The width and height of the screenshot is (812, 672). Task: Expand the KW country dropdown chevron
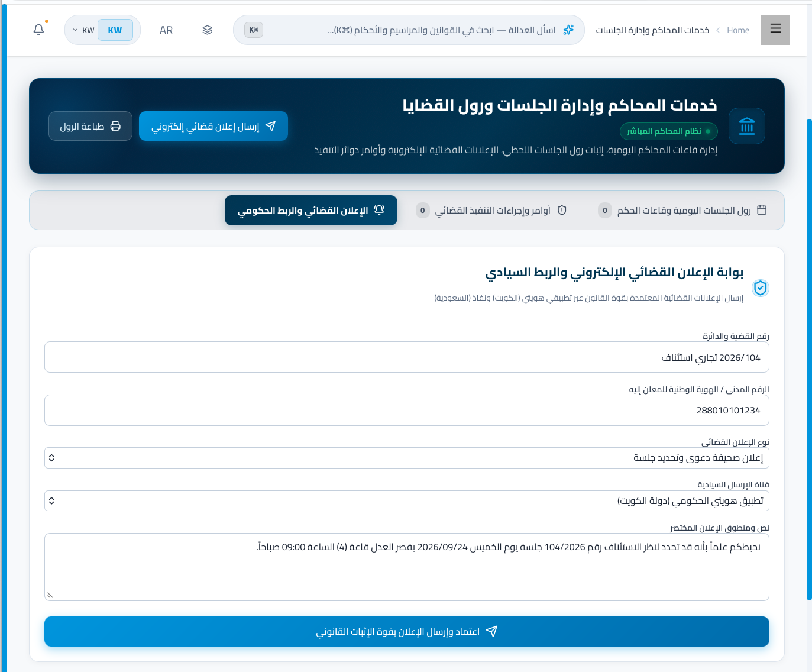pos(75,30)
